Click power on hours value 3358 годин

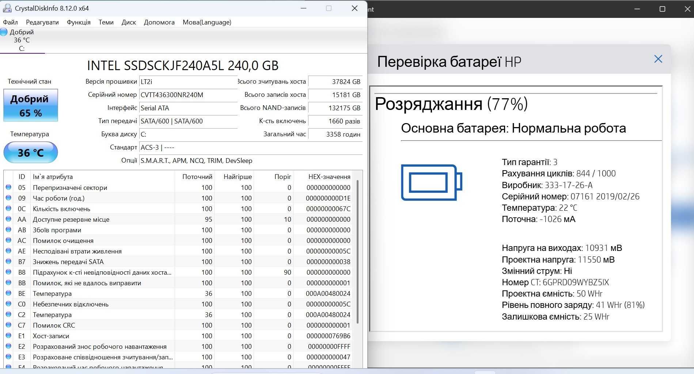coord(335,134)
